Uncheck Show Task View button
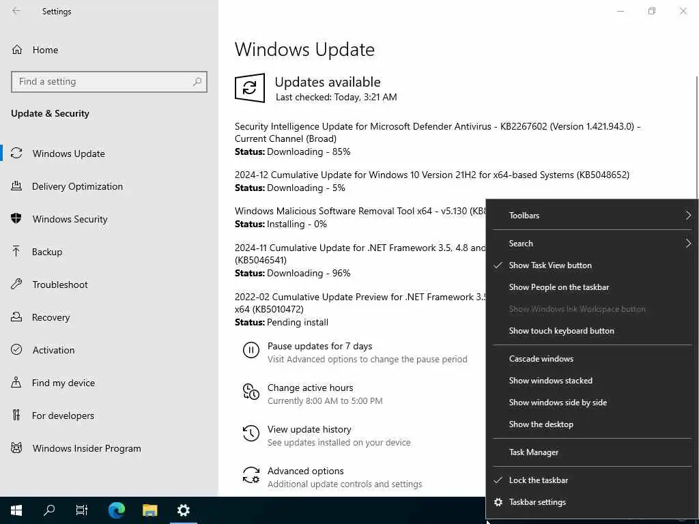Viewport: 699px width, 524px height. tap(592, 265)
